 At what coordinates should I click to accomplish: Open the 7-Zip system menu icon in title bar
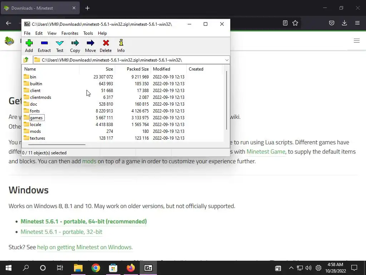tap(27, 24)
